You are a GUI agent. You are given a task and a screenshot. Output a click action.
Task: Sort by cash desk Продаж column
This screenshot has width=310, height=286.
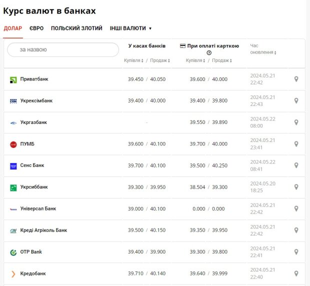click(160, 60)
